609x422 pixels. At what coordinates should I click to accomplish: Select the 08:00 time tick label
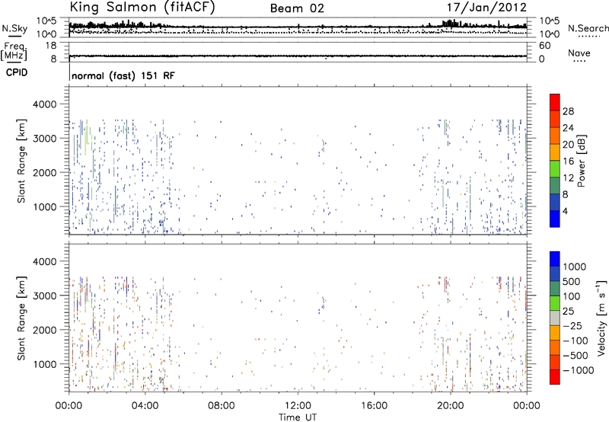(222, 406)
